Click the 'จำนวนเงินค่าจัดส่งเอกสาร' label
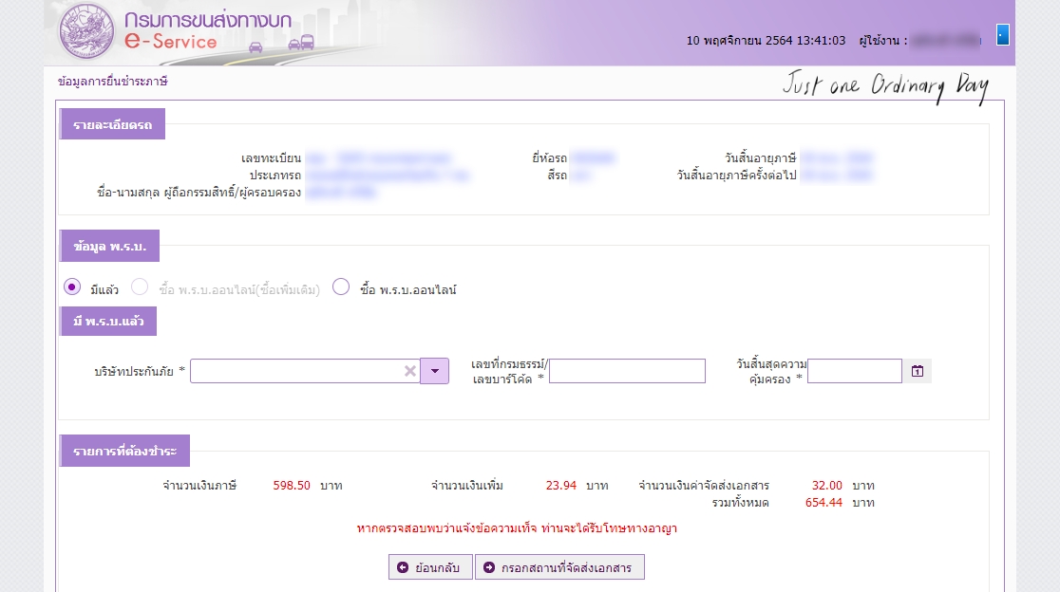This screenshot has width=1060, height=592. [704, 486]
